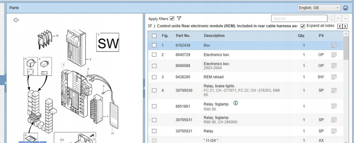Tick checkbox for Relay, brake lights
The width and height of the screenshot is (354, 143).
click(x=154, y=90)
